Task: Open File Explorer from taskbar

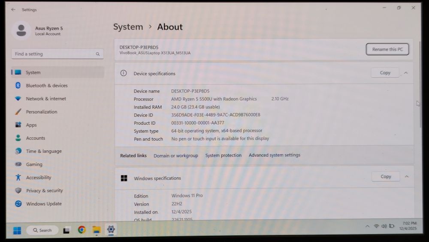Action: 96,230
